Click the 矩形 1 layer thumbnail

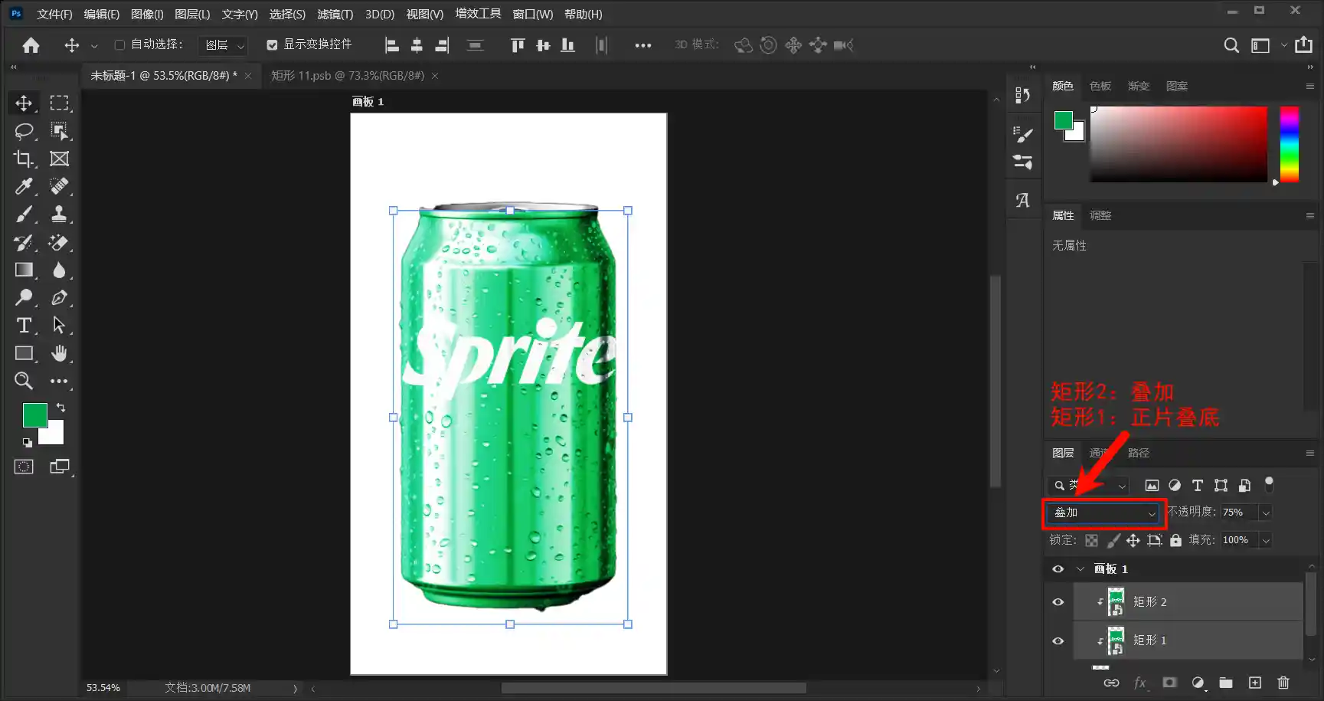pyautogui.click(x=1116, y=640)
